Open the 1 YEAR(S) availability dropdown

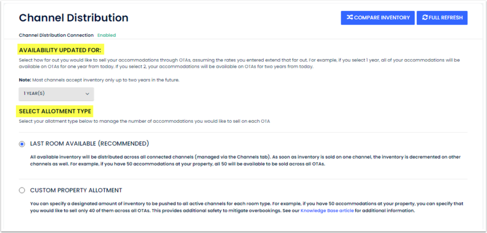[56, 93]
